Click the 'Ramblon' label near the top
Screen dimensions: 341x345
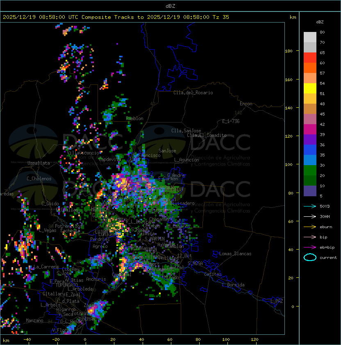point(134,118)
